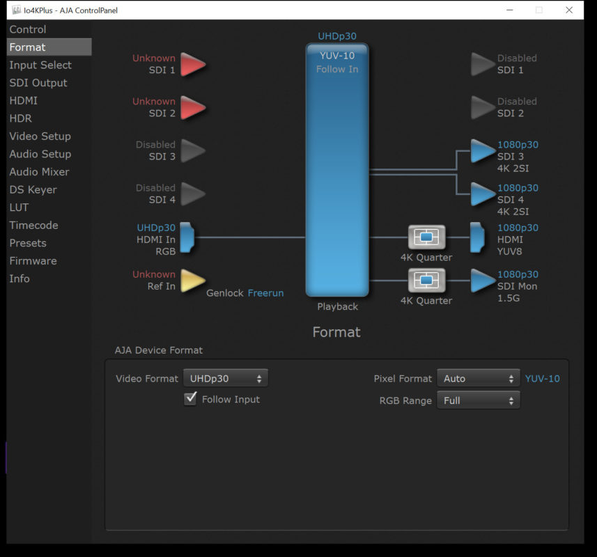
Task: Click the yellow Ref In triangle icon
Action: click(x=192, y=281)
